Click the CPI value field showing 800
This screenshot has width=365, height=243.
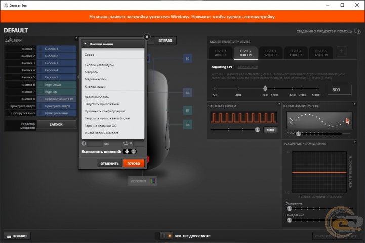click(x=340, y=90)
